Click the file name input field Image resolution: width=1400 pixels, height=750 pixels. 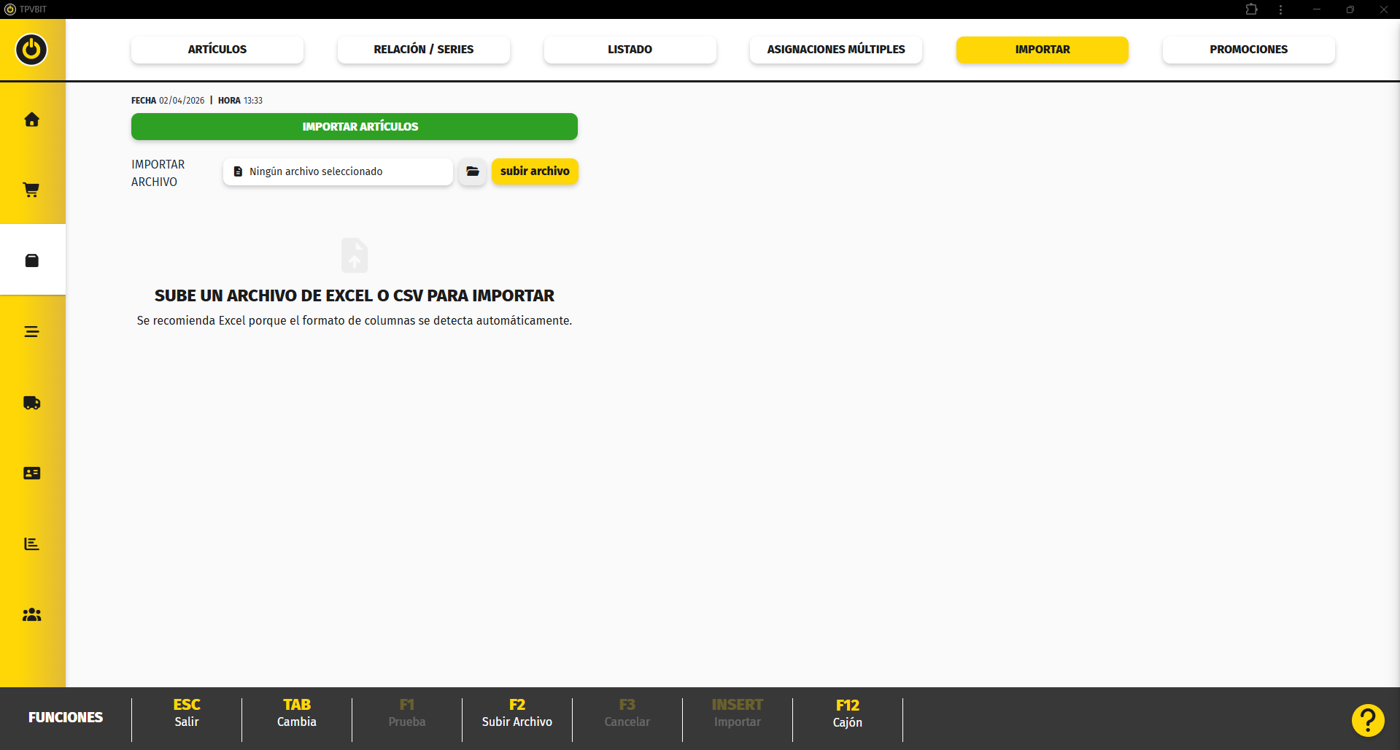click(x=338, y=171)
